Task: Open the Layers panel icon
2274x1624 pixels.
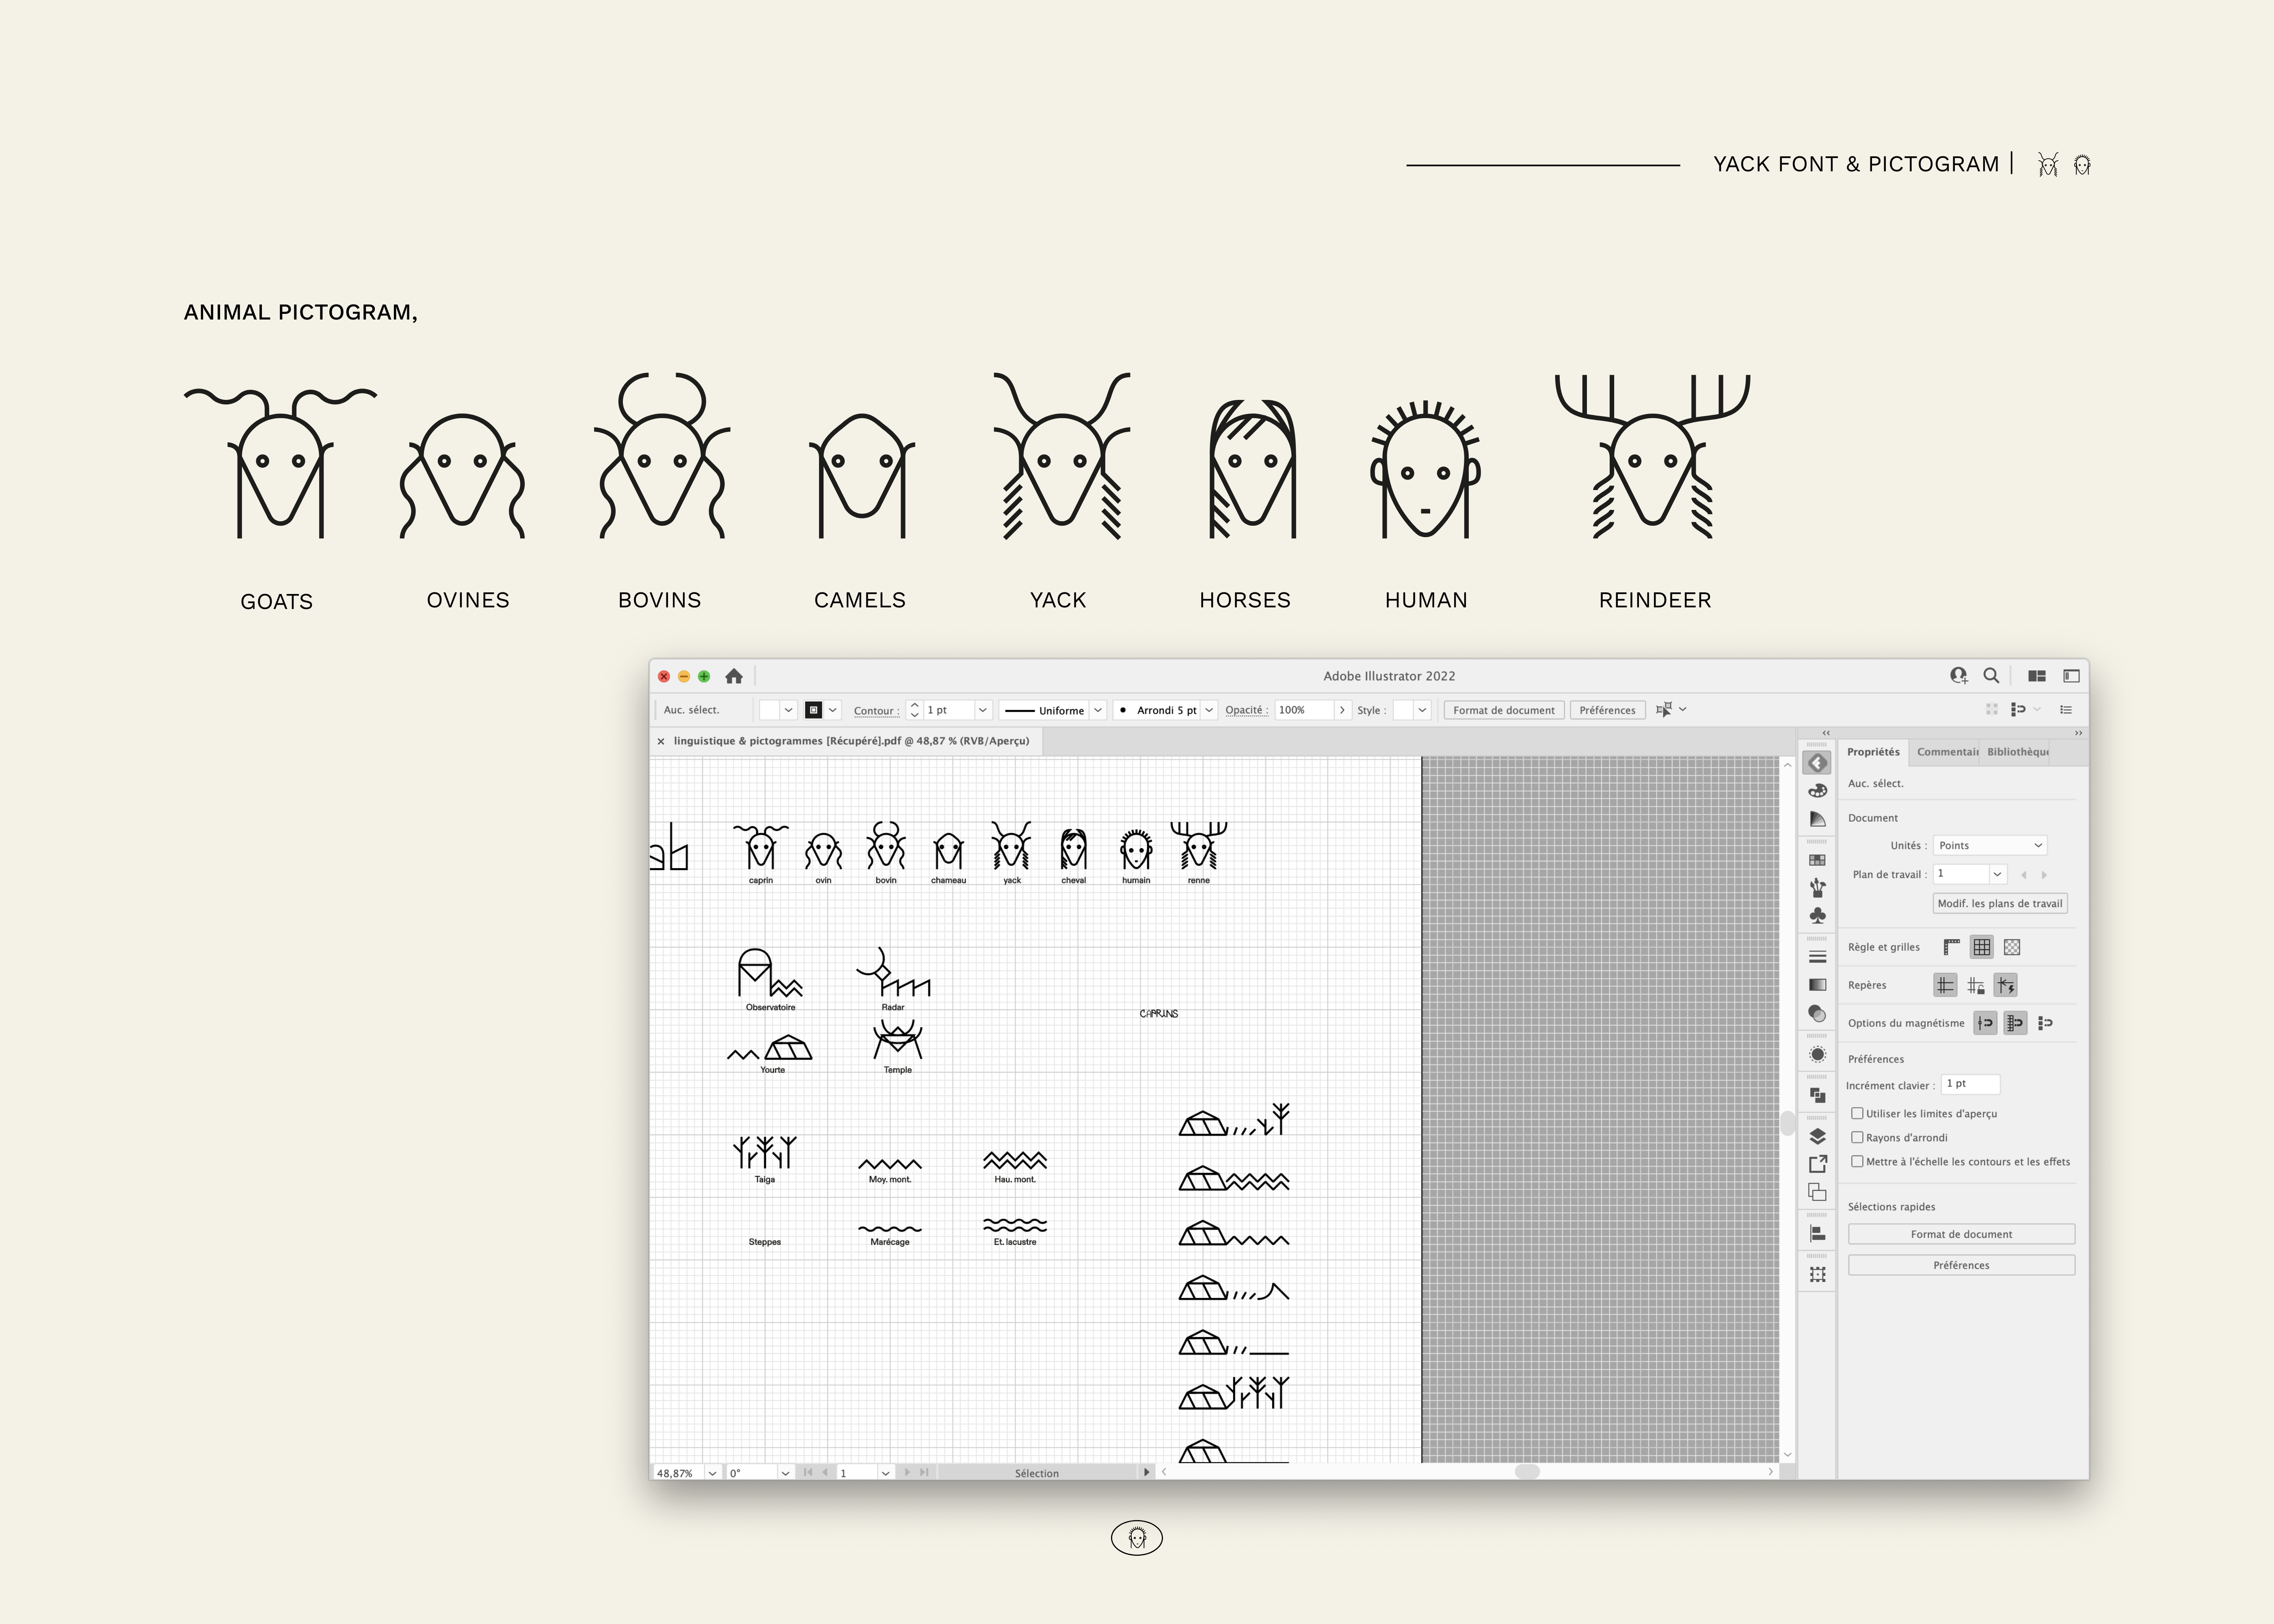Action: pos(1817,1136)
